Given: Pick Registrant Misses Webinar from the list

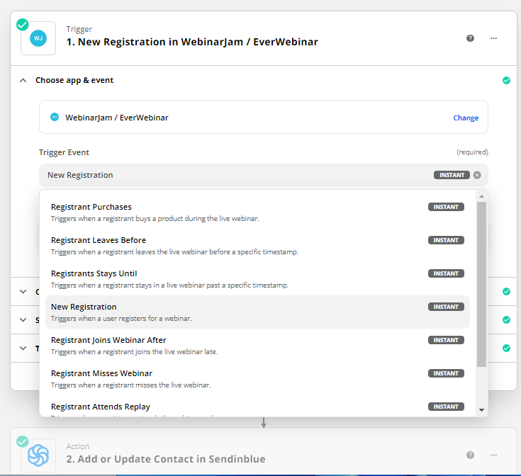Looking at the screenshot, I should [x=257, y=379].
